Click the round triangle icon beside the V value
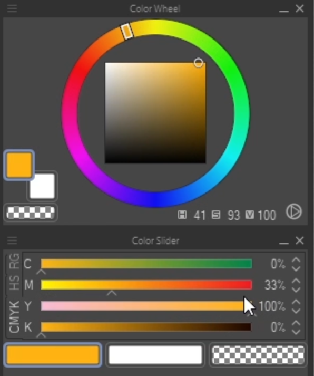 (294, 211)
